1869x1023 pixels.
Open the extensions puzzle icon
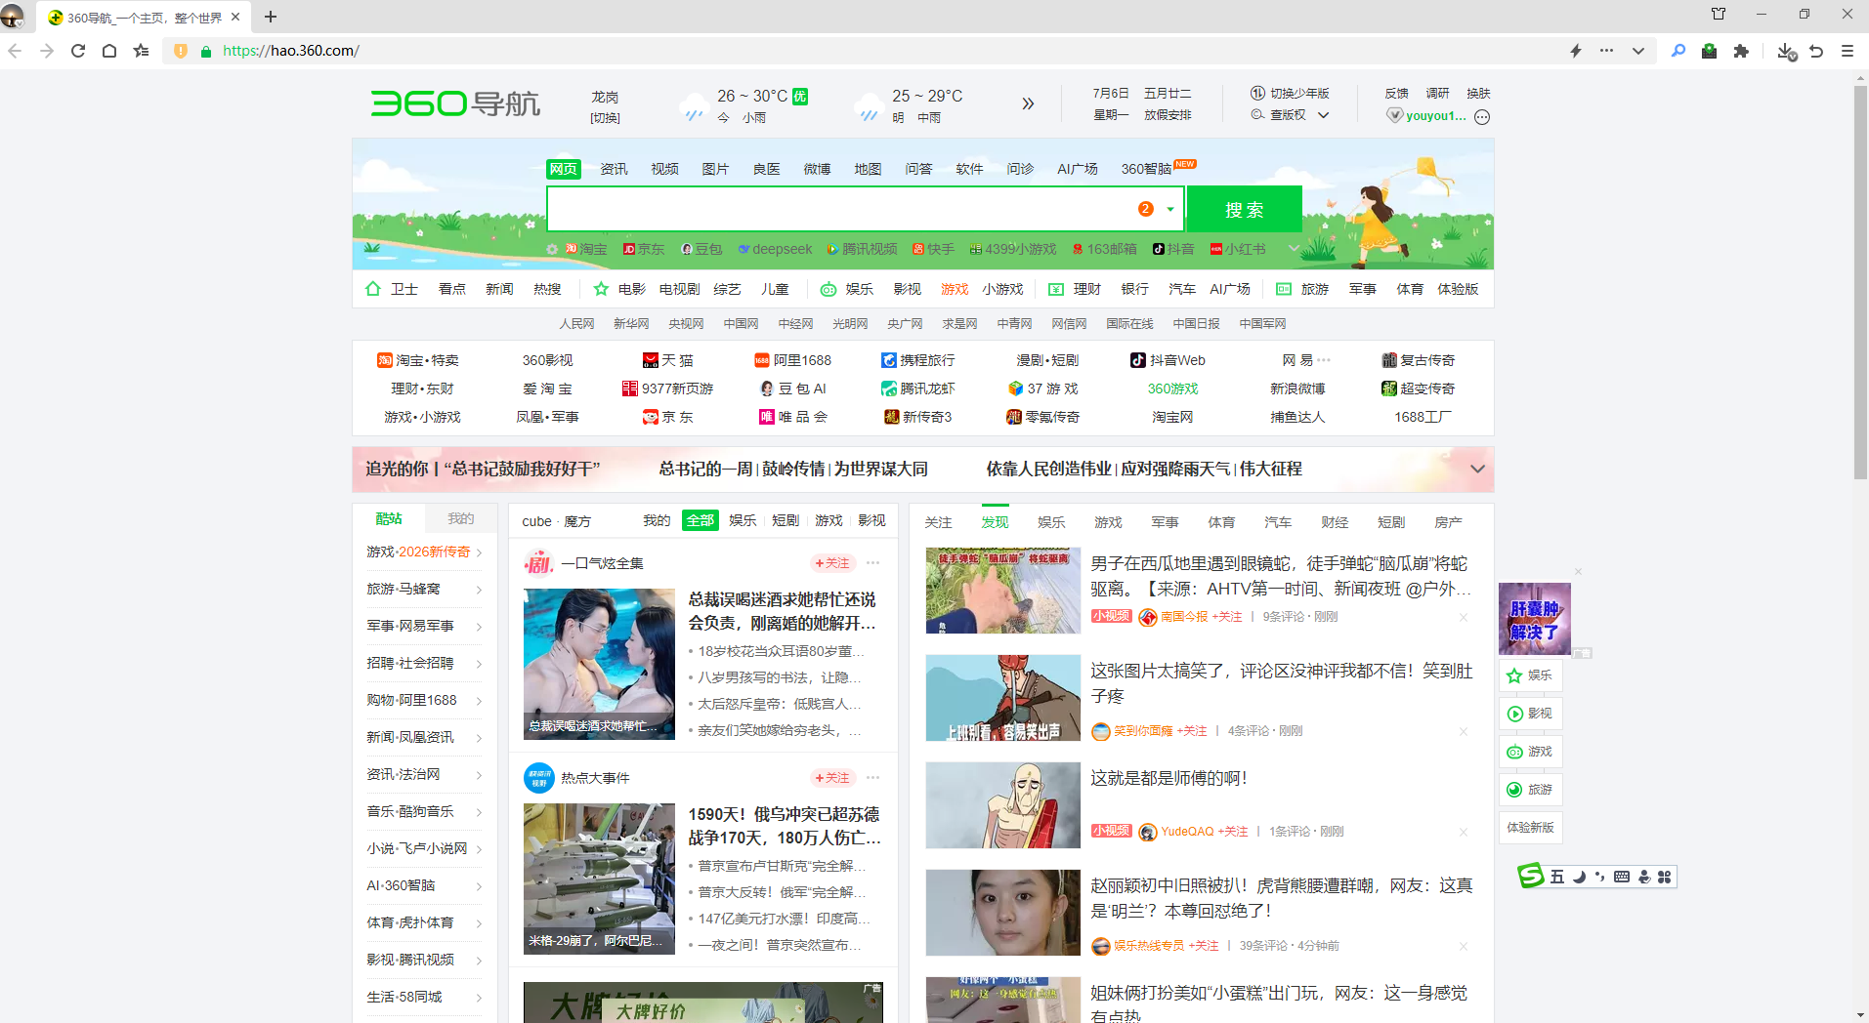[1741, 51]
